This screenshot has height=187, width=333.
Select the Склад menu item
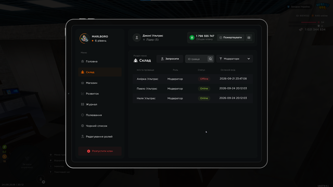pyautogui.click(x=100, y=72)
